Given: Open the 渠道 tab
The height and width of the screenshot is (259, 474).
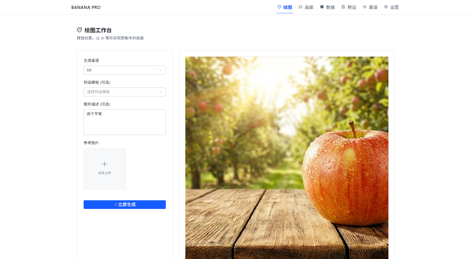Looking at the screenshot, I should [370, 7].
